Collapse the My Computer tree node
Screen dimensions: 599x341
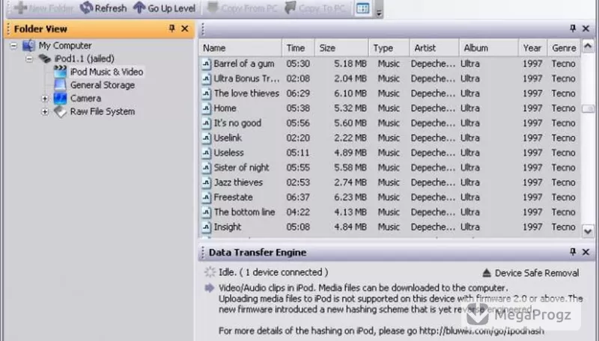pos(13,46)
